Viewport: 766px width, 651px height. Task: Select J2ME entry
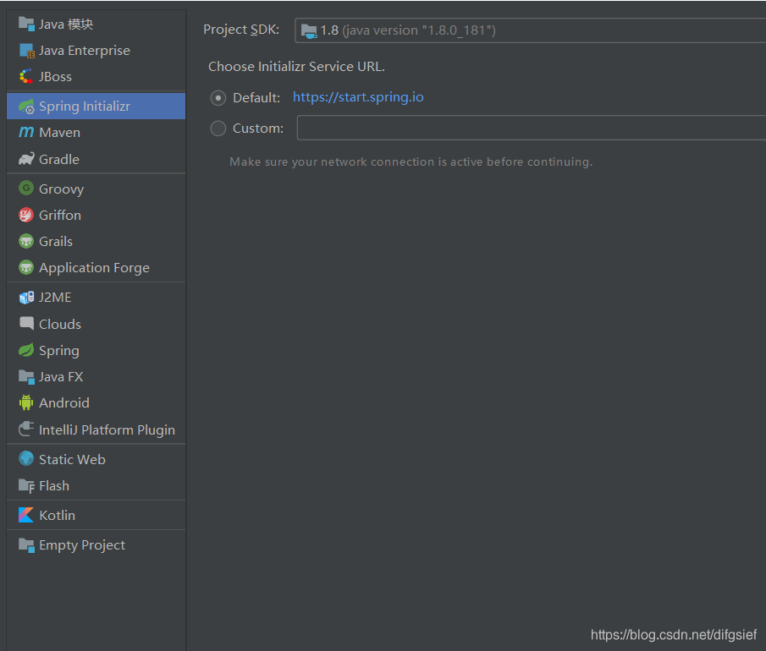coord(96,298)
